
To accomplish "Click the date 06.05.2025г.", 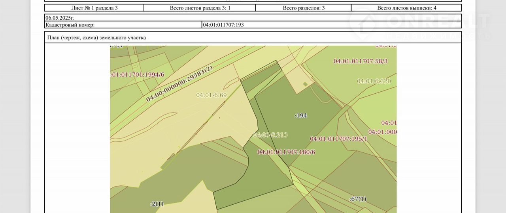I will coord(60,18).
